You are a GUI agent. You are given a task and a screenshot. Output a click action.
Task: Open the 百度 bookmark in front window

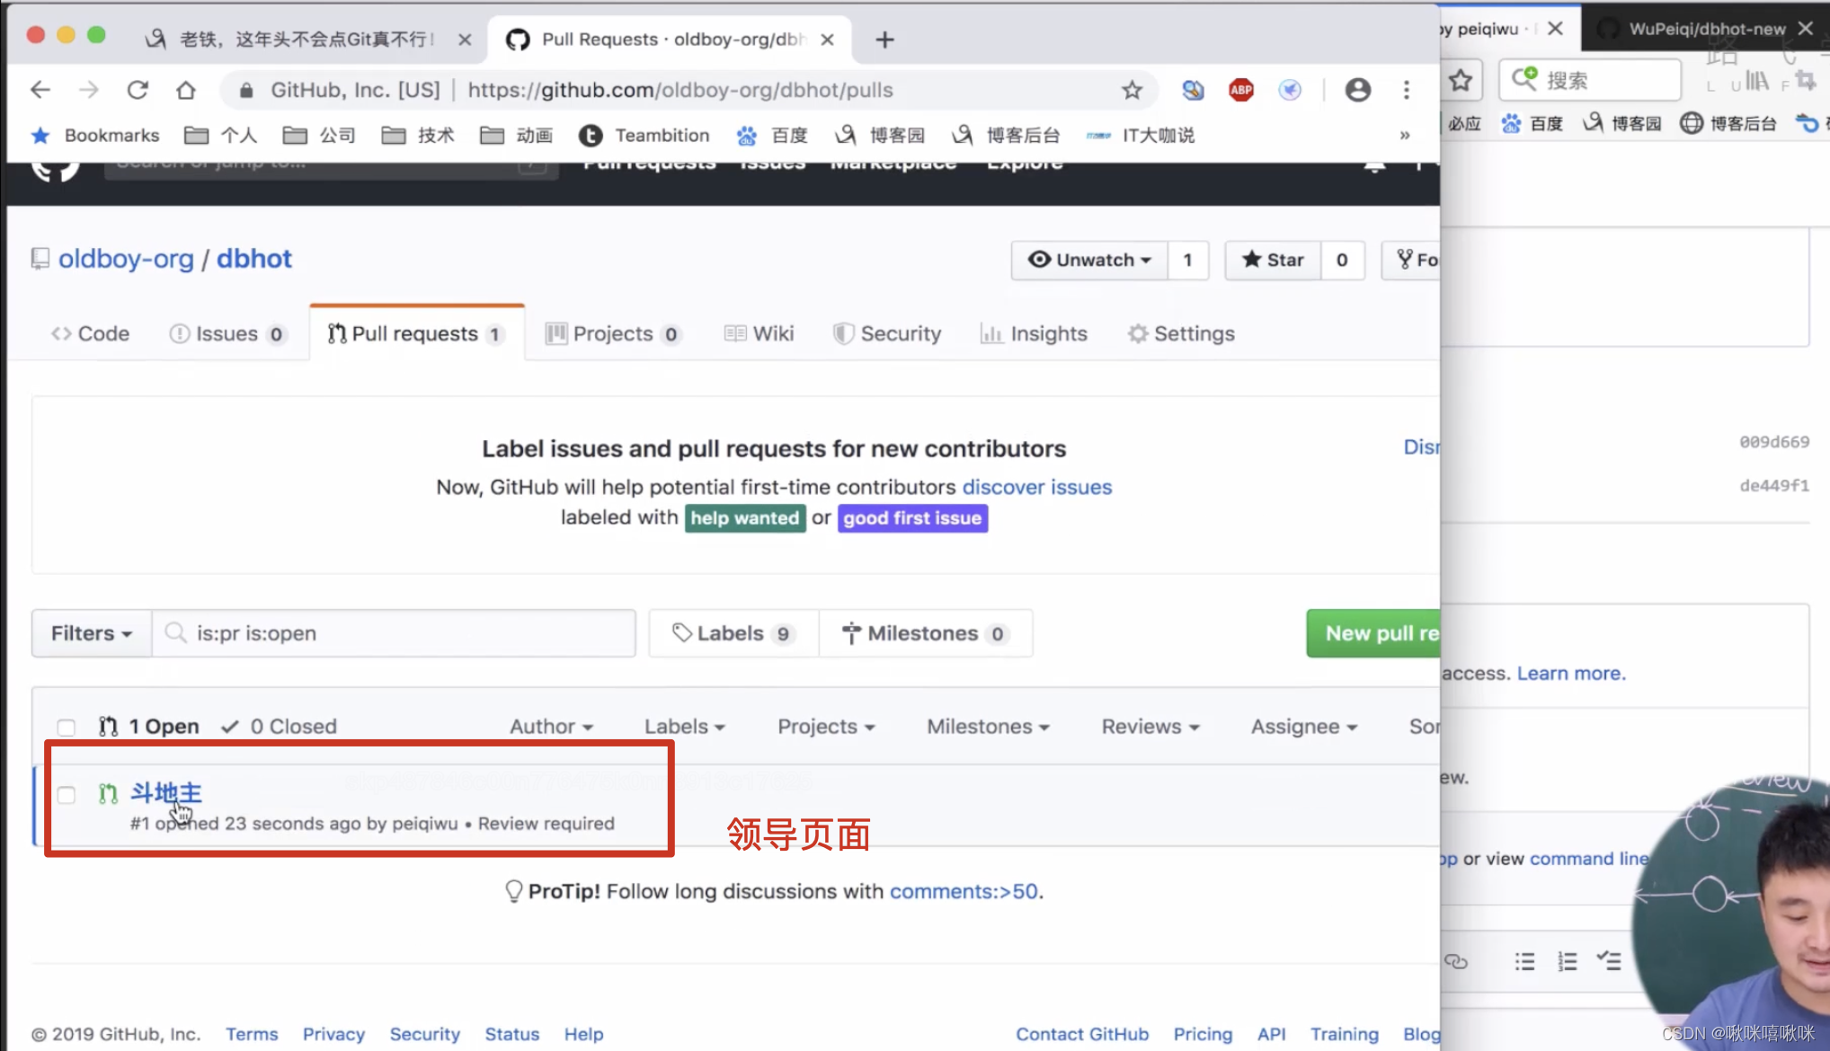772,136
